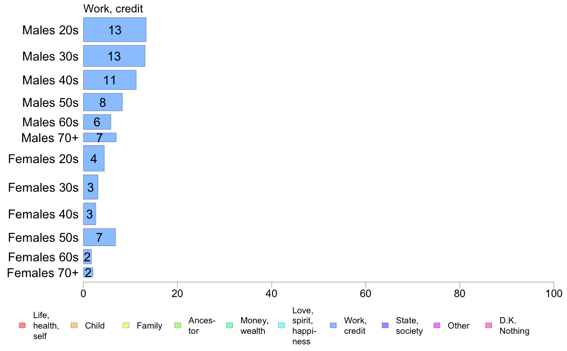Click the Males 70+ bar
The height and width of the screenshot is (351, 567).
click(x=100, y=137)
